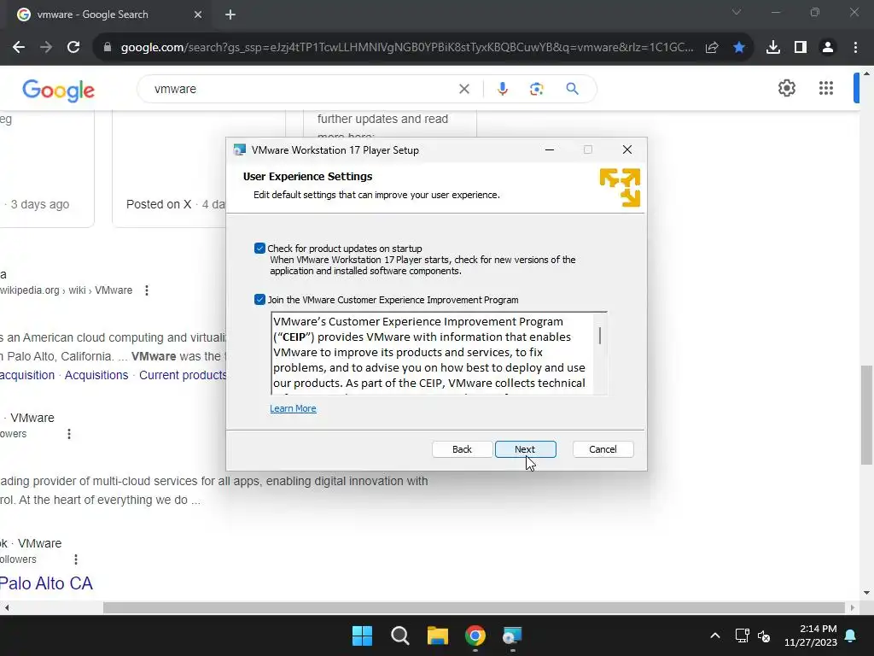874x656 pixels.
Task: Open the notifications bell icon
Action: click(x=851, y=635)
